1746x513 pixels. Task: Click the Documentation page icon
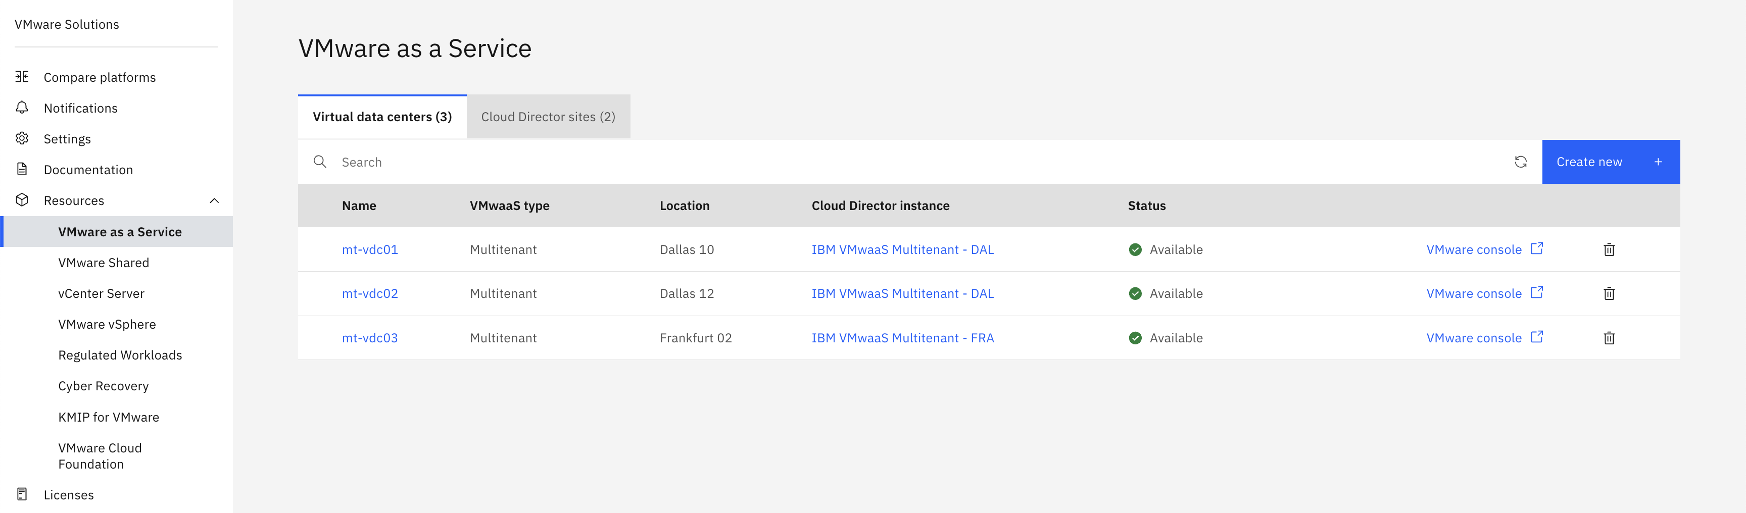(x=22, y=170)
